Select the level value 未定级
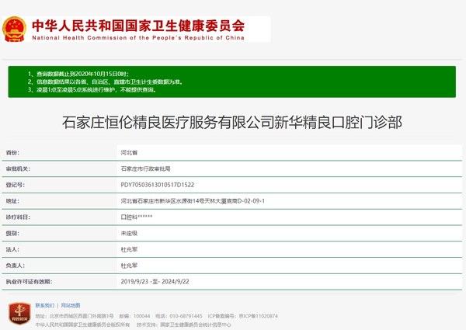466x330 pixels. [129, 233]
